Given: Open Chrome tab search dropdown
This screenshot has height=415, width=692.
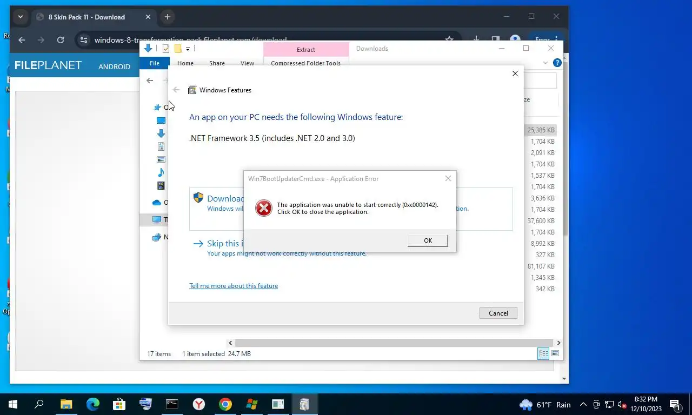Looking at the screenshot, I should click(21, 17).
